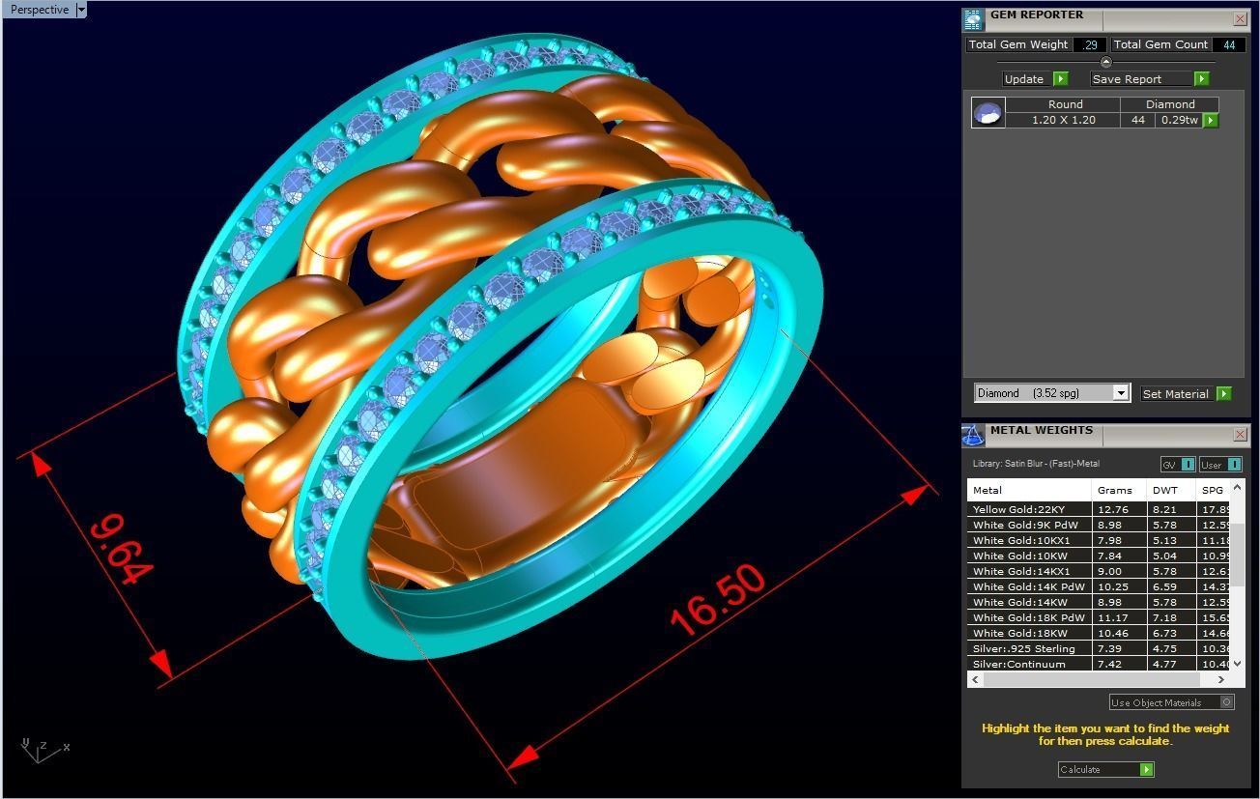Click the 0.29tw gem weight cell
The height and width of the screenshot is (799, 1260).
click(1179, 120)
